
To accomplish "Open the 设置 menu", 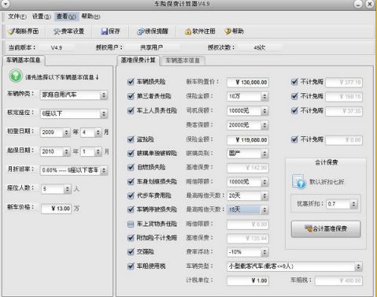I will point(42,17).
